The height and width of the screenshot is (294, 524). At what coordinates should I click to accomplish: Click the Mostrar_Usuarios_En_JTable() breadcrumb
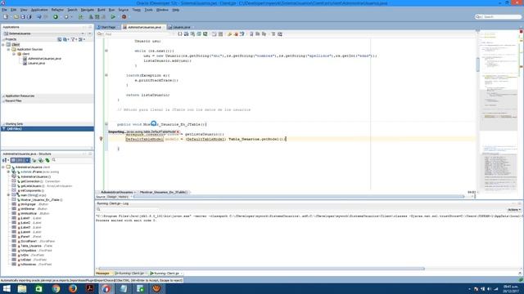click(164, 193)
